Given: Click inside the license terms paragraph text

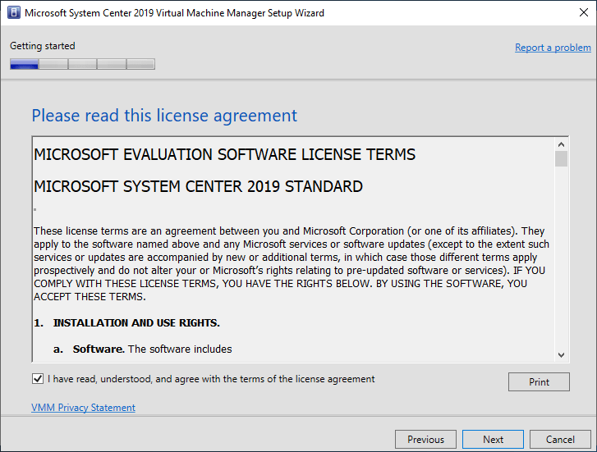Looking at the screenshot, I should tap(292, 263).
